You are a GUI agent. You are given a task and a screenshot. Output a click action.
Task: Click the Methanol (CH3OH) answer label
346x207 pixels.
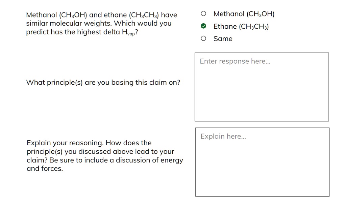click(244, 14)
